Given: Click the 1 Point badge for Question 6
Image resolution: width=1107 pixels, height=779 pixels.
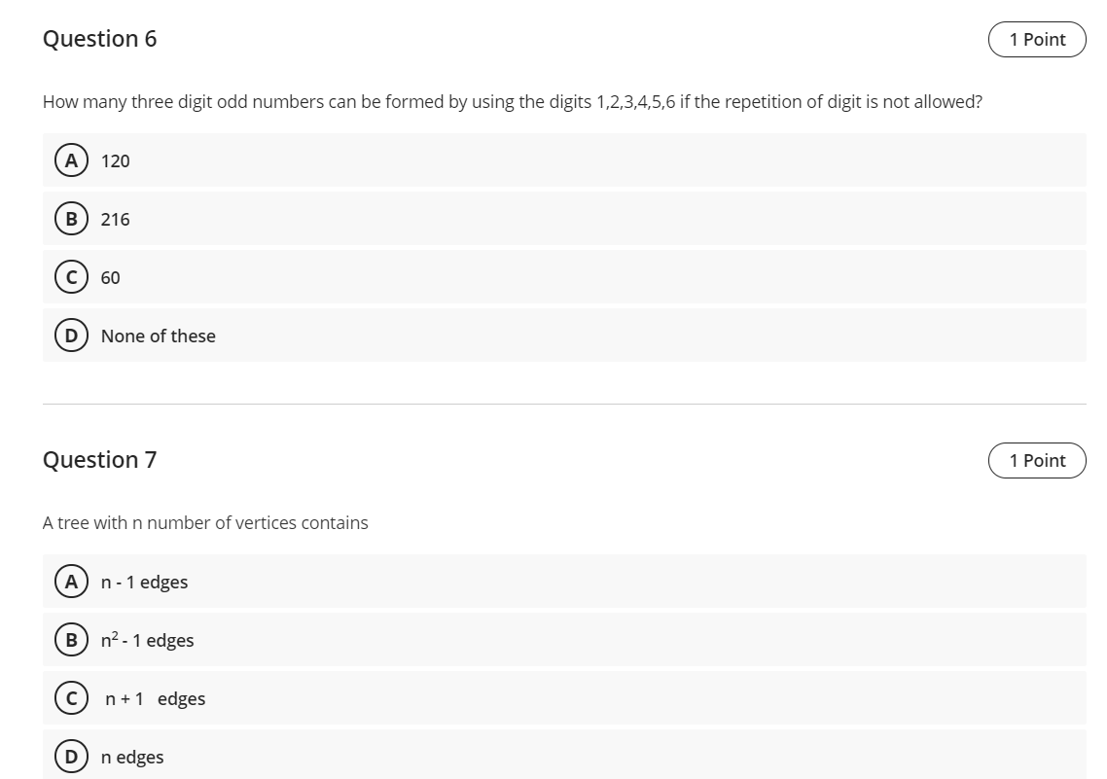Looking at the screenshot, I should pos(1037,40).
